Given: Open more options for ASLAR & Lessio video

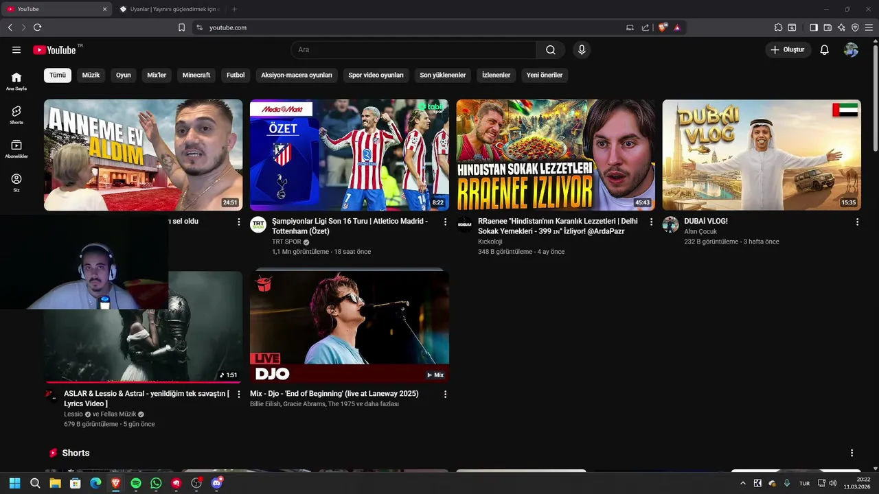Looking at the screenshot, I should (x=239, y=394).
